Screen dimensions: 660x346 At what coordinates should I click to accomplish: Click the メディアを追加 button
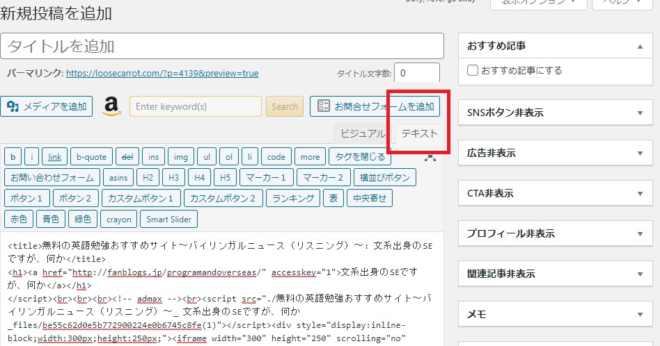click(47, 106)
